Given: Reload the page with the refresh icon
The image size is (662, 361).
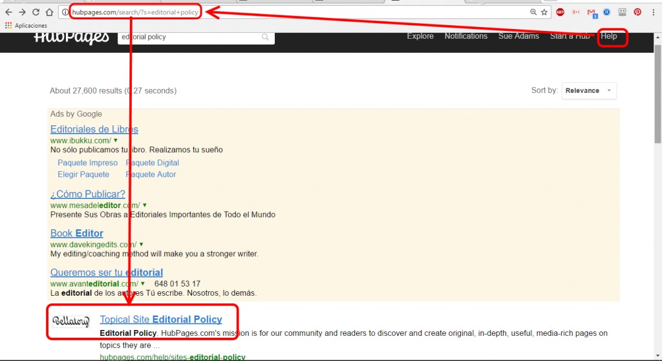Looking at the screenshot, I should click(x=36, y=12).
